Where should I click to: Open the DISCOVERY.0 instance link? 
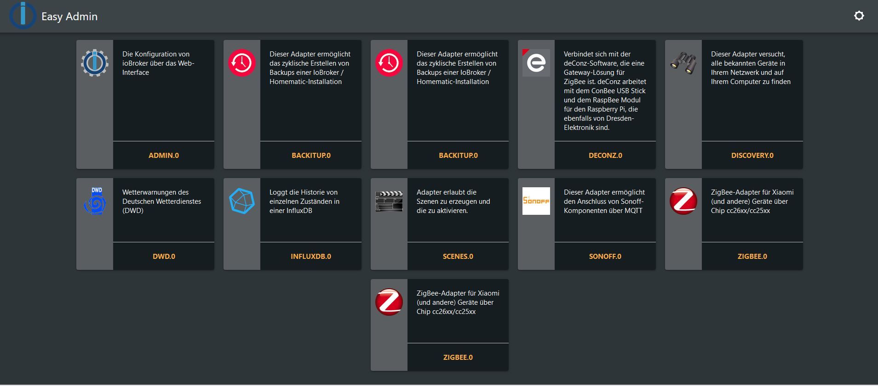coord(752,156)
